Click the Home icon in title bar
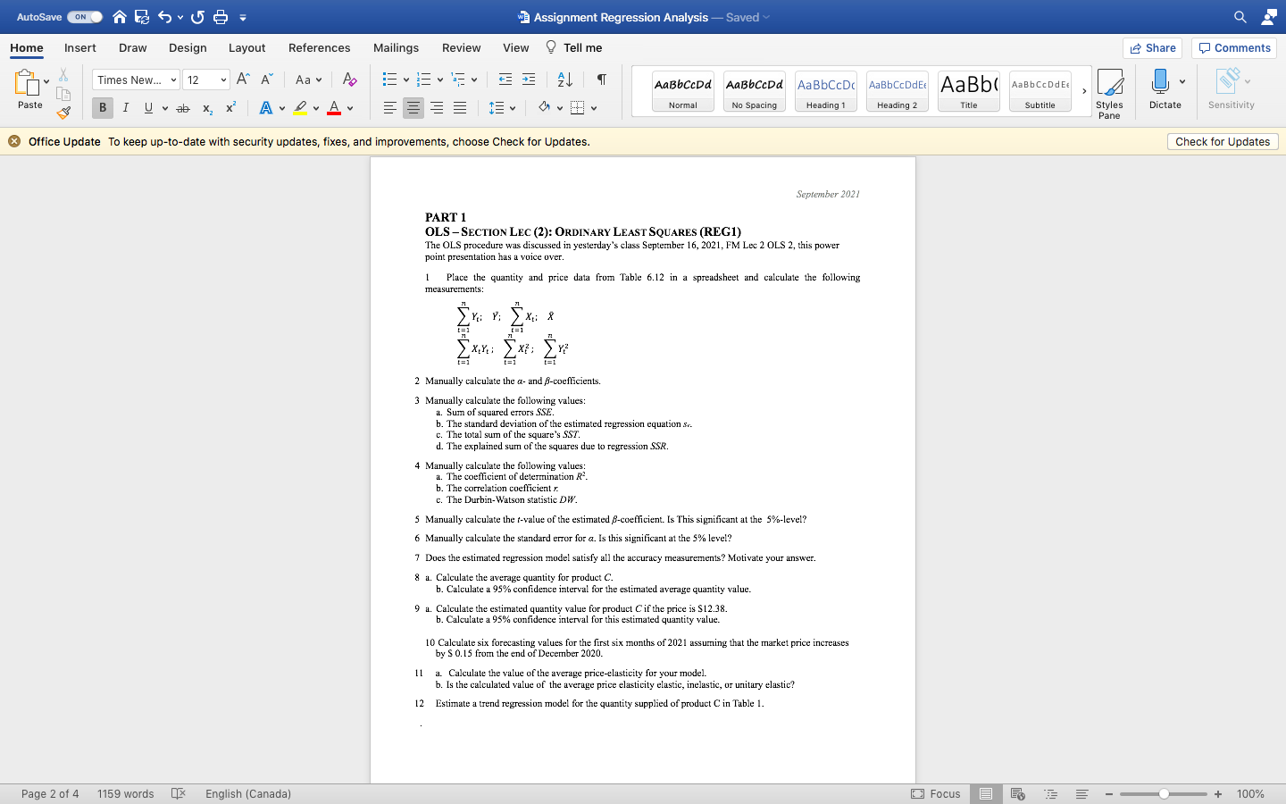Image resolution: width=1286 pixels, height=804 pixels. click(x=120, y=17)
